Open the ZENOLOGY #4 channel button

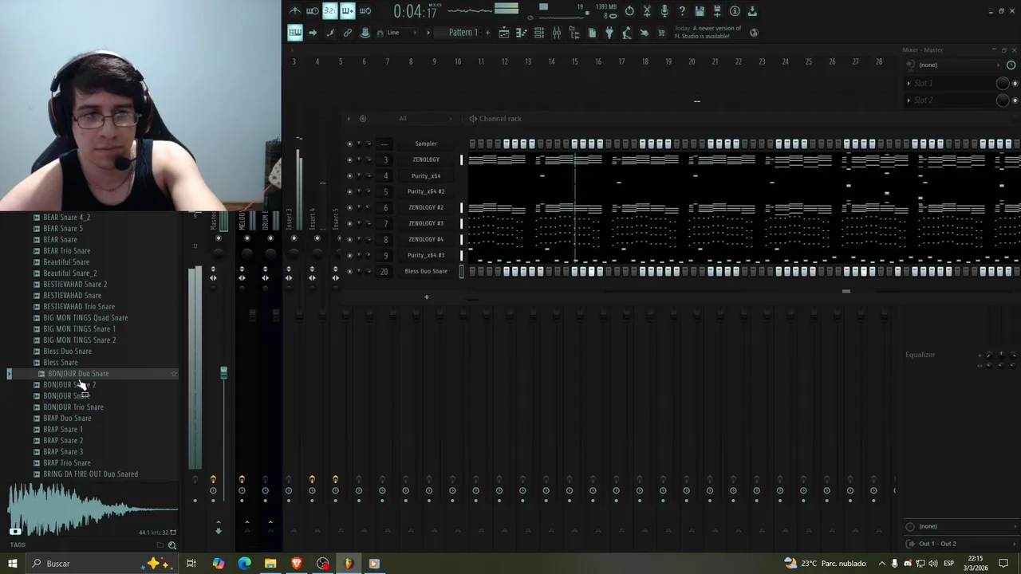click(426, 239)
